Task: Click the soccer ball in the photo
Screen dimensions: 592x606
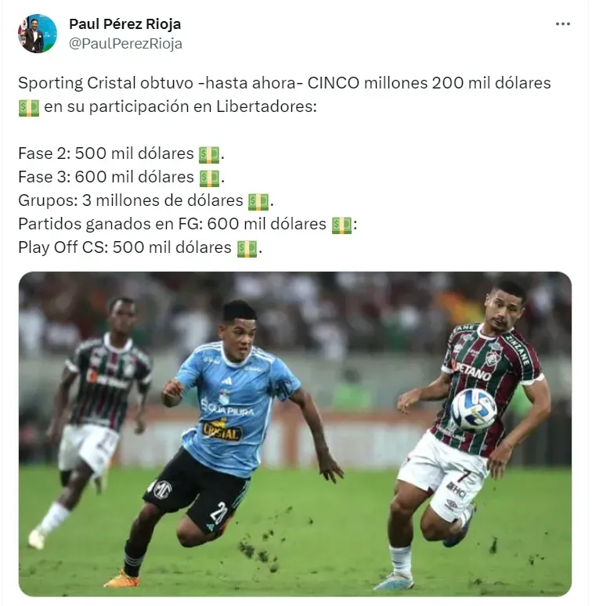Action: point(474,410)
